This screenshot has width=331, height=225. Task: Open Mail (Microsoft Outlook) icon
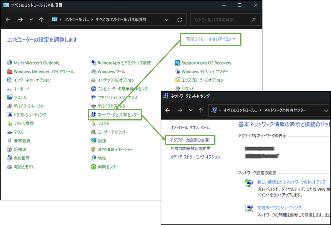[9, 63]
